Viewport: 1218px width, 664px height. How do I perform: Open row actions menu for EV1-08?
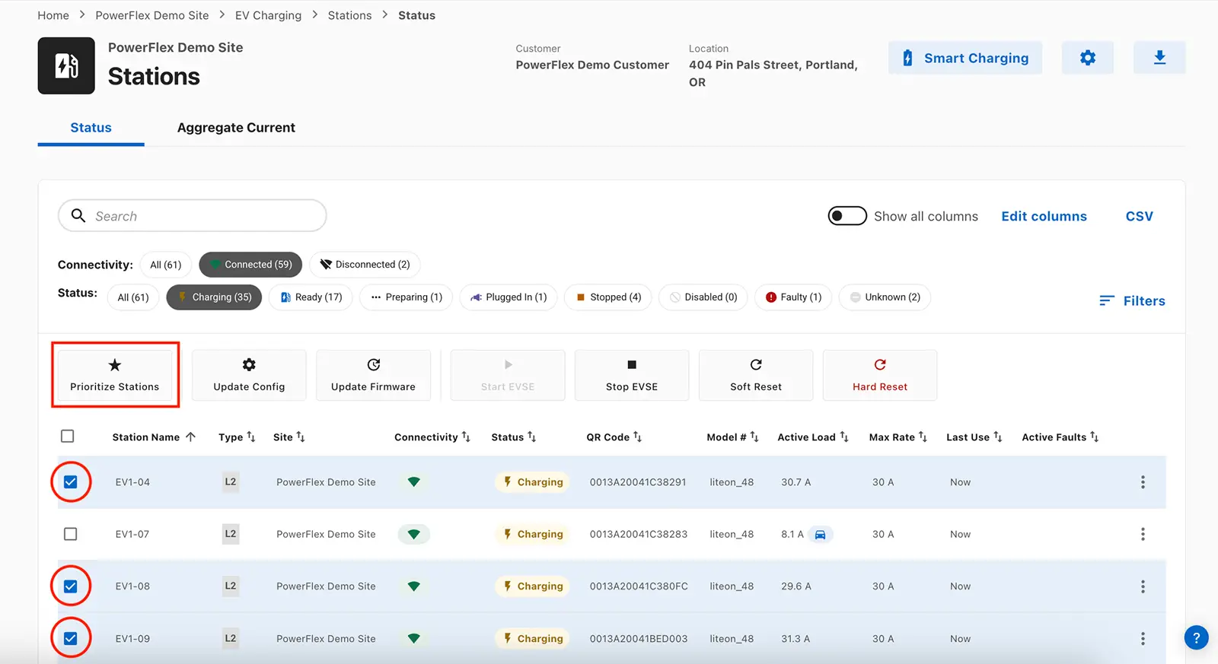tap(1143, 586)
